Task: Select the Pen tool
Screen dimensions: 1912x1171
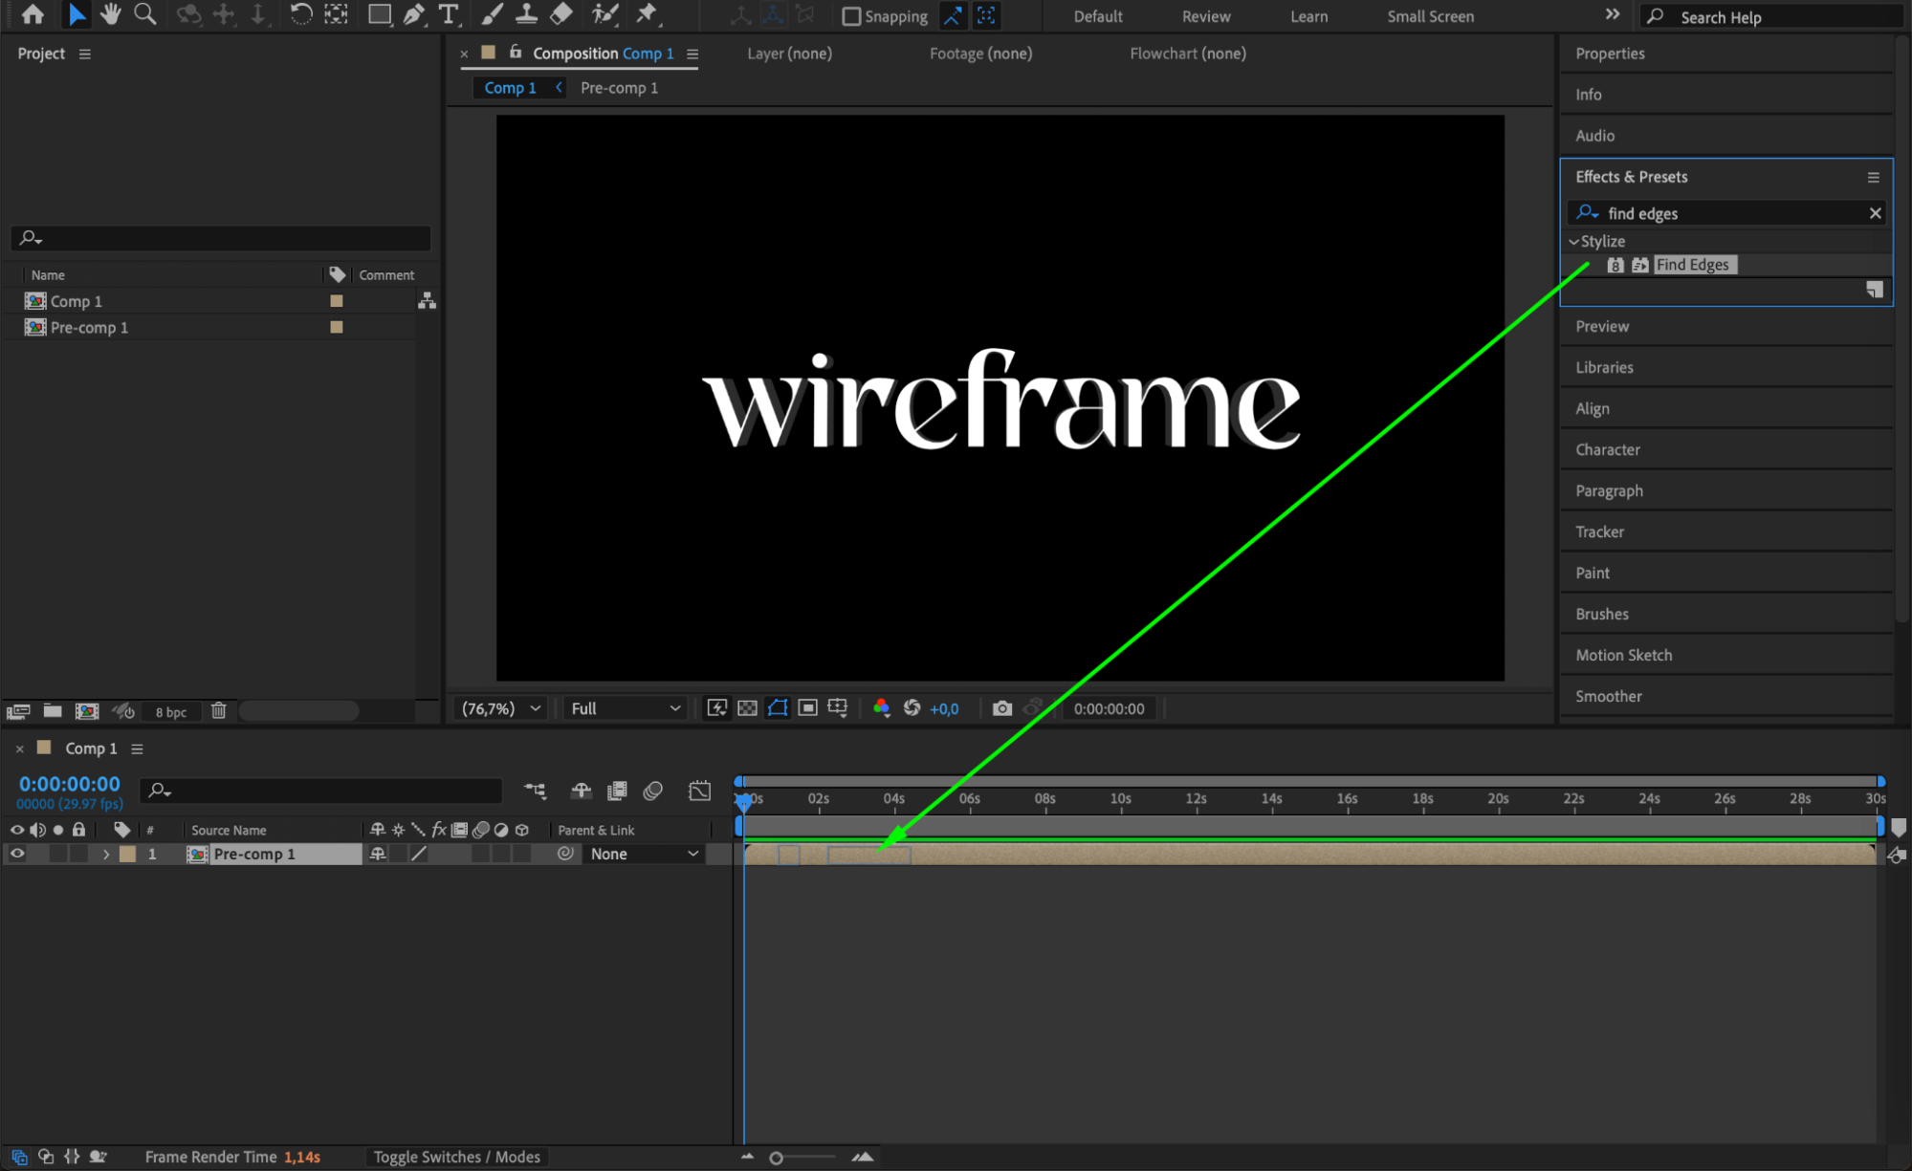Action: pyautogui.click(x=414, y=14)
